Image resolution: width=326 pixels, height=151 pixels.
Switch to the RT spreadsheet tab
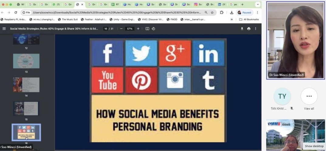pos(115,4)
